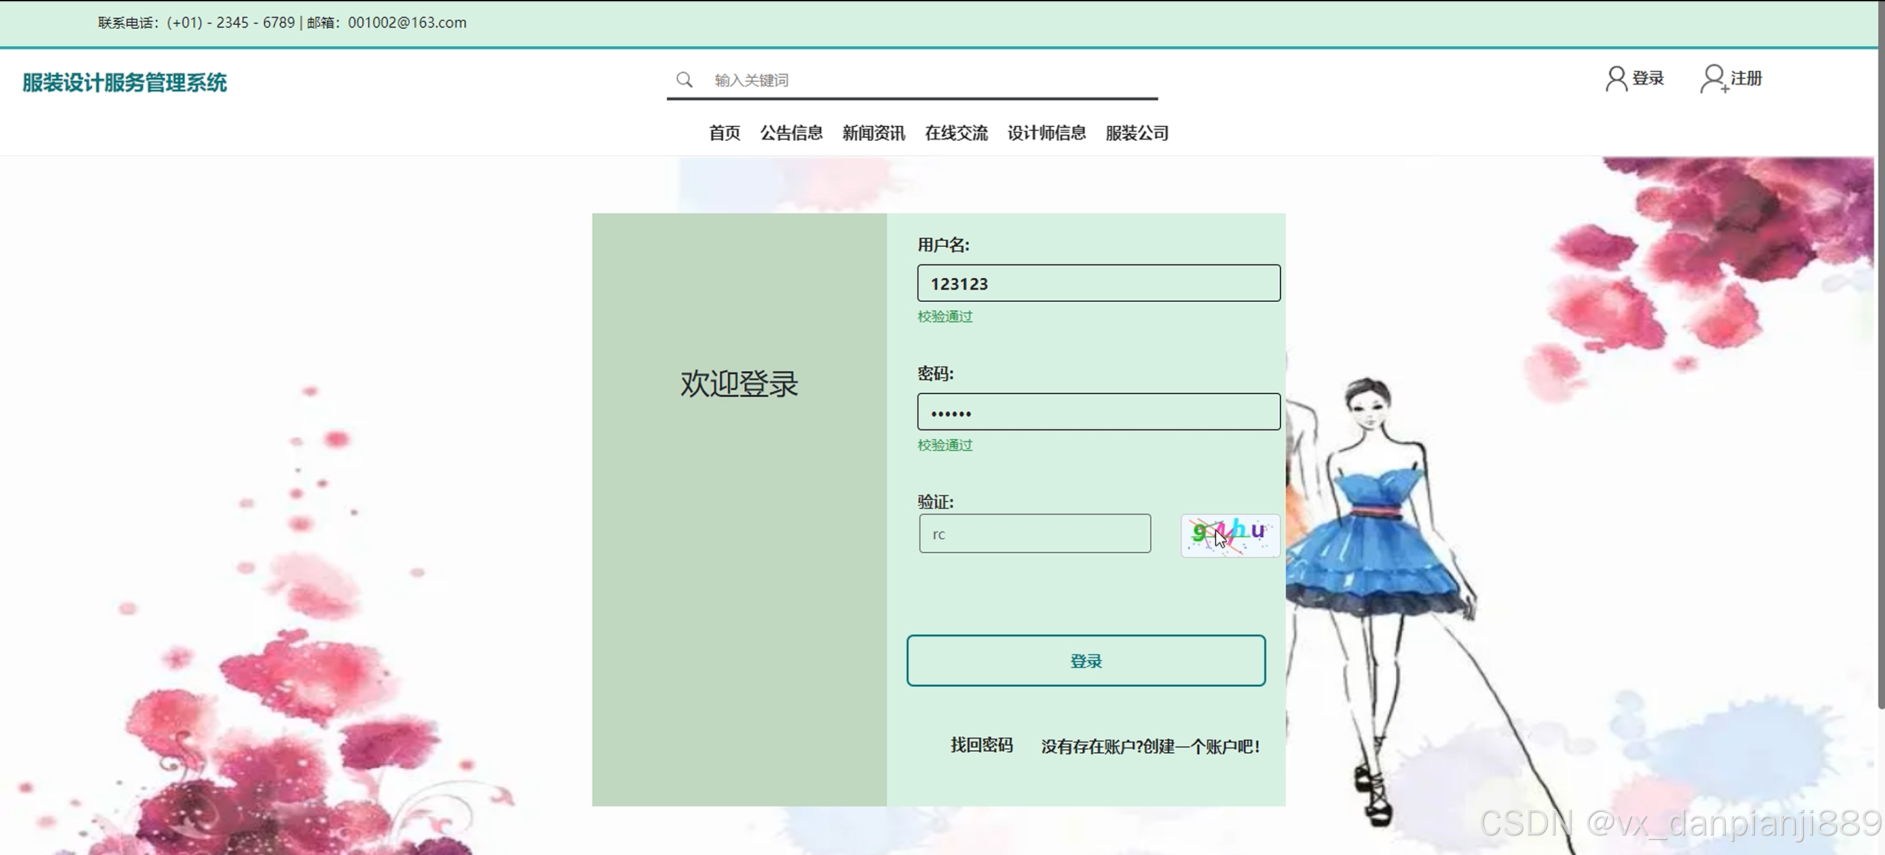The width and height of the screenshot is (1885, 855).
Task: Click the create-an-account link
Action: (x=1150, y=747)
